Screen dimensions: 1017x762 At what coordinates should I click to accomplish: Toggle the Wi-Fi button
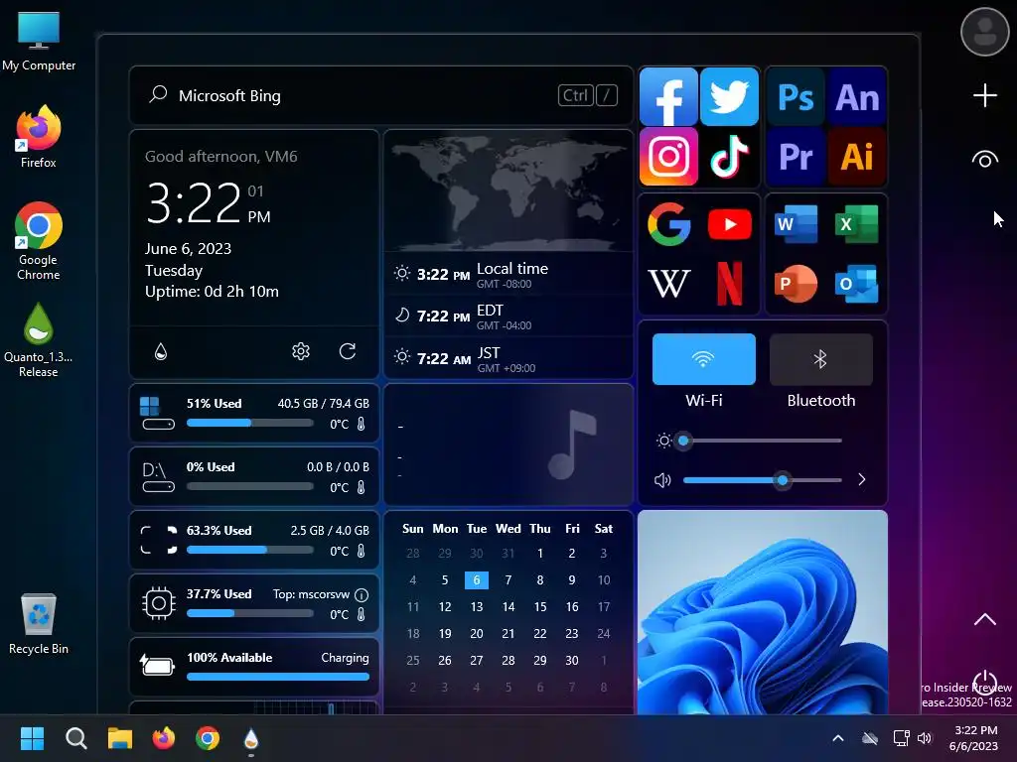coord(704,359)
